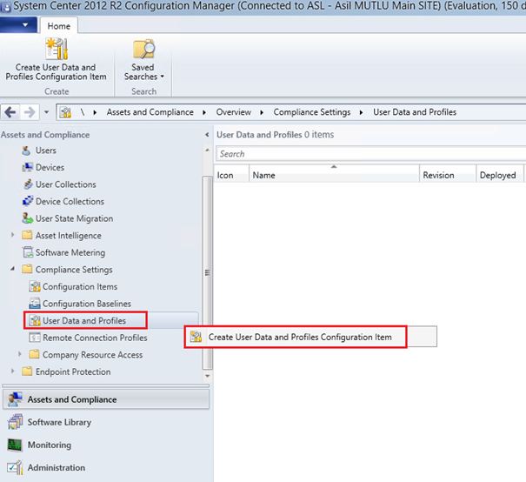The image size is (526, 482).
Task: Click the Compliance Settings folder icon
Action: tap(27, 269)
